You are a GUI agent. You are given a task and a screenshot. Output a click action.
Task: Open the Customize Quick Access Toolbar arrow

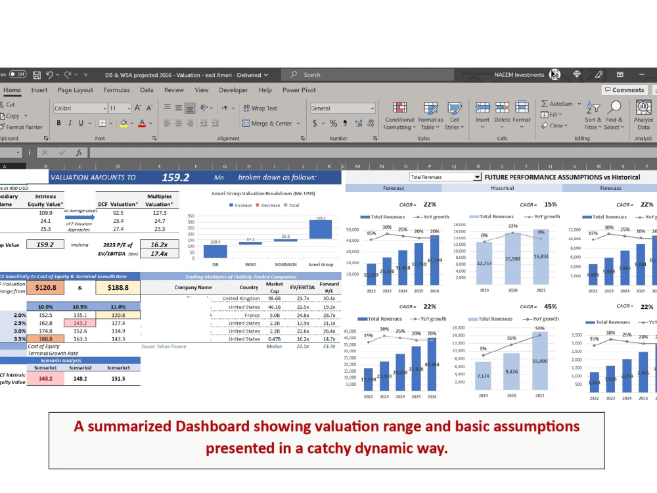[85, 75]
